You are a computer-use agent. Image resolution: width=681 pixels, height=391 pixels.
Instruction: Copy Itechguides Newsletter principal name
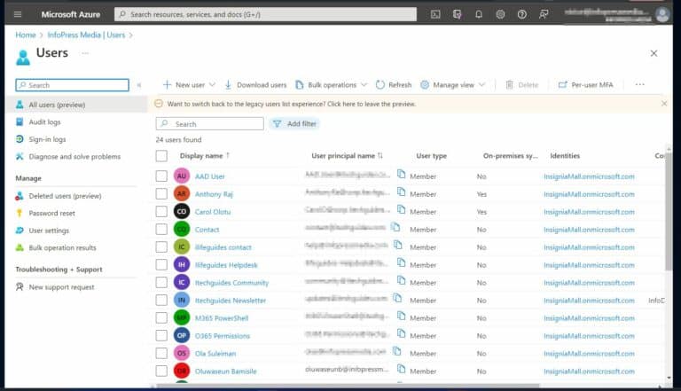pyautogui.click(x=397, y=298)
